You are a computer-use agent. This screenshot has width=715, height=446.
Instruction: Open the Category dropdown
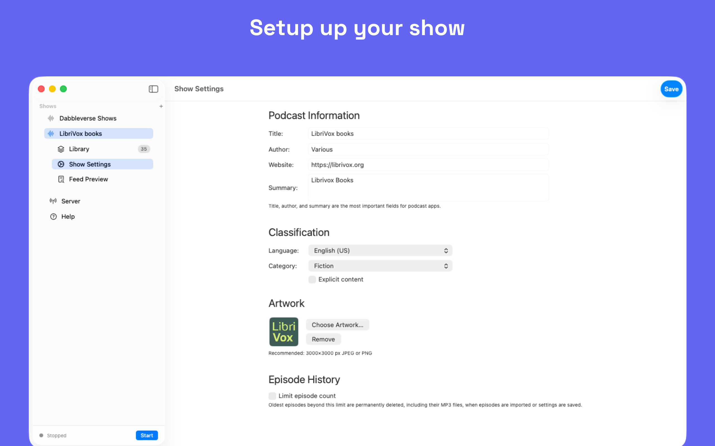[x=380, y=266]
